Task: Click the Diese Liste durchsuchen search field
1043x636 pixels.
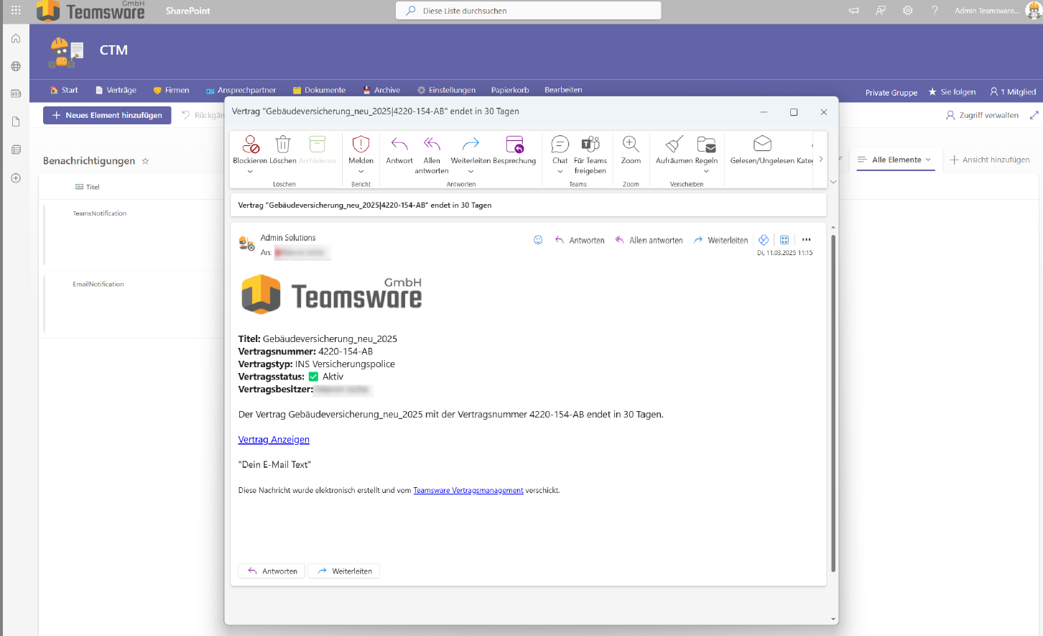Action: pos(528,11)
